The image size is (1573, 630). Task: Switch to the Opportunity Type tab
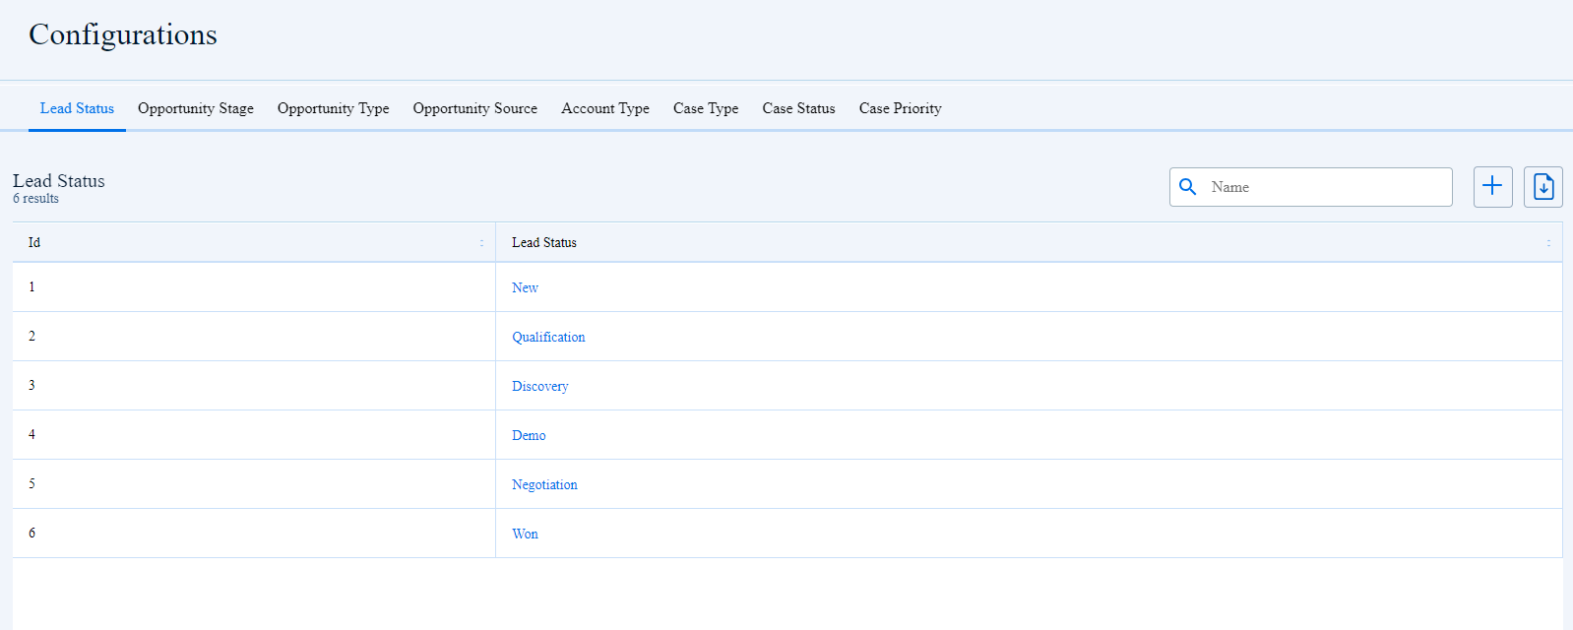(333, 108)
